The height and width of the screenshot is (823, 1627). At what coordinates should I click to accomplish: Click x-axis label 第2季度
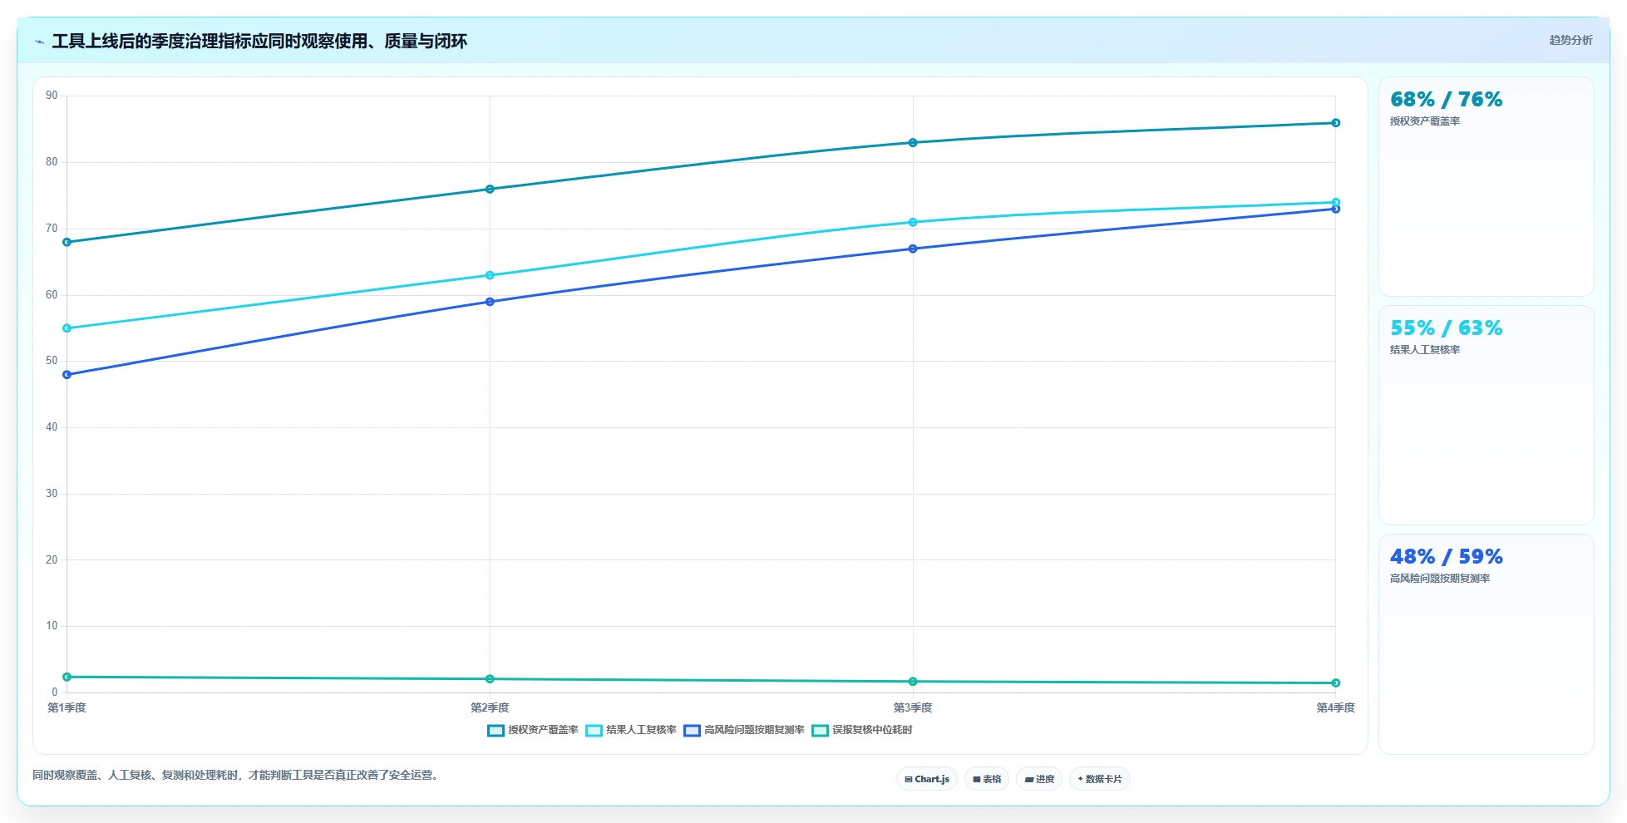(x=490, y=708)
